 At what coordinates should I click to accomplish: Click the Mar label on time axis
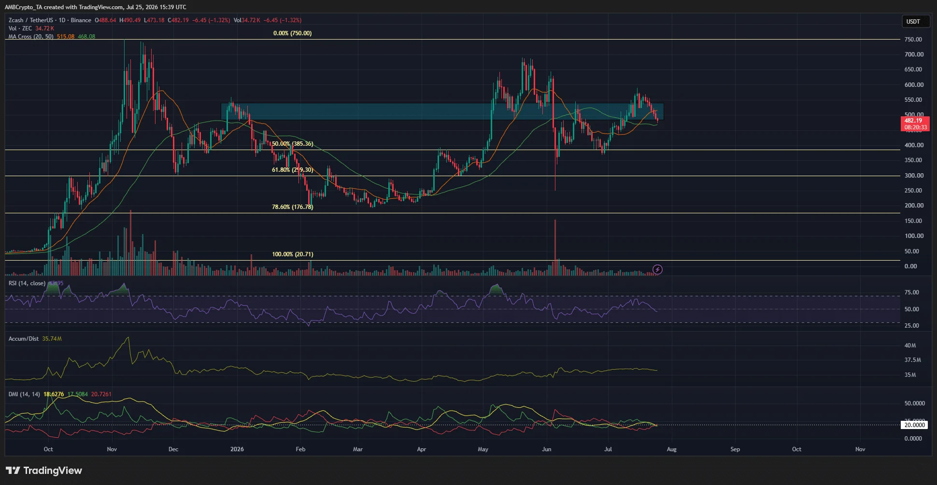358,449
